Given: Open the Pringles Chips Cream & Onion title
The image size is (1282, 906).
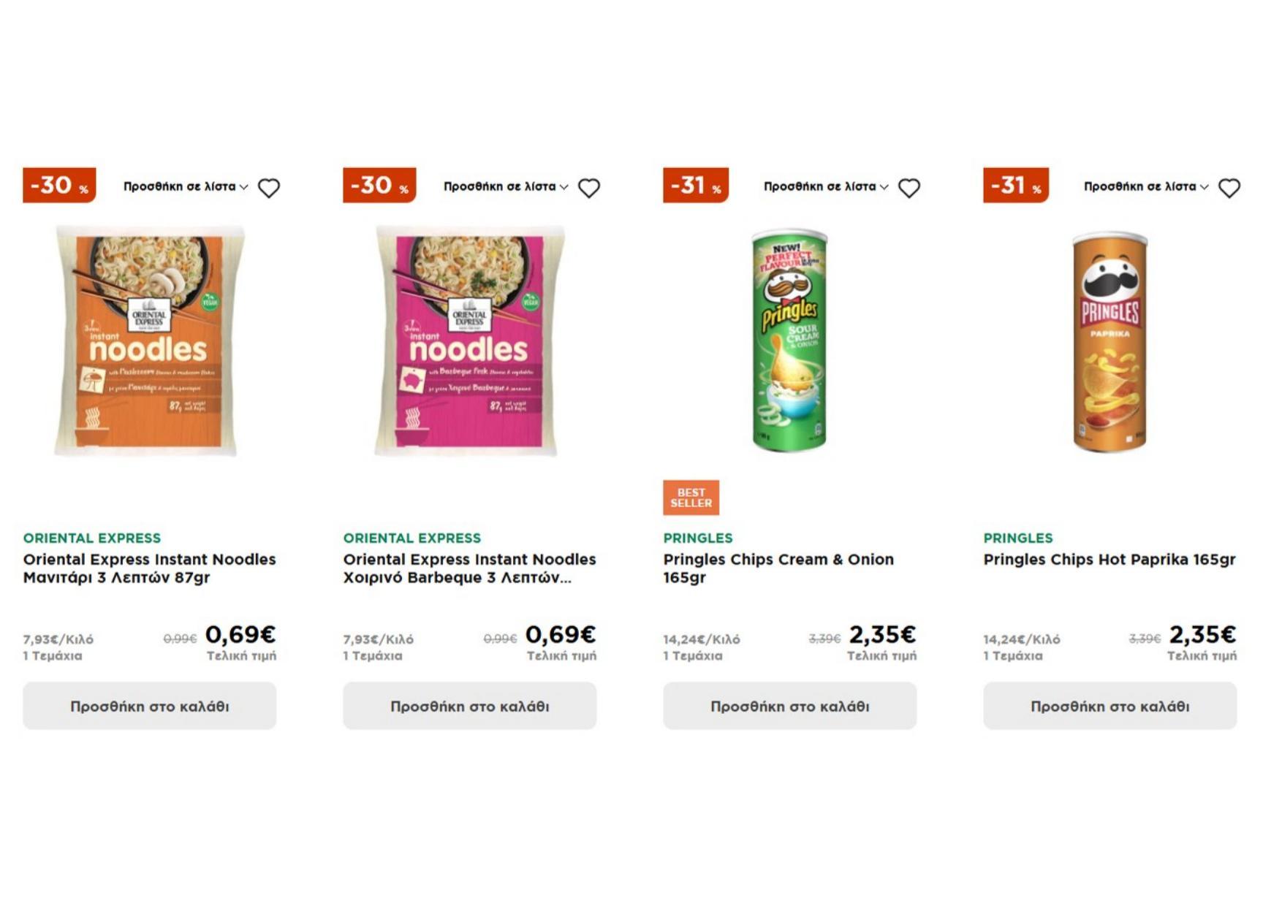Looking at the screenshot, I should click(x=778, y=568).
